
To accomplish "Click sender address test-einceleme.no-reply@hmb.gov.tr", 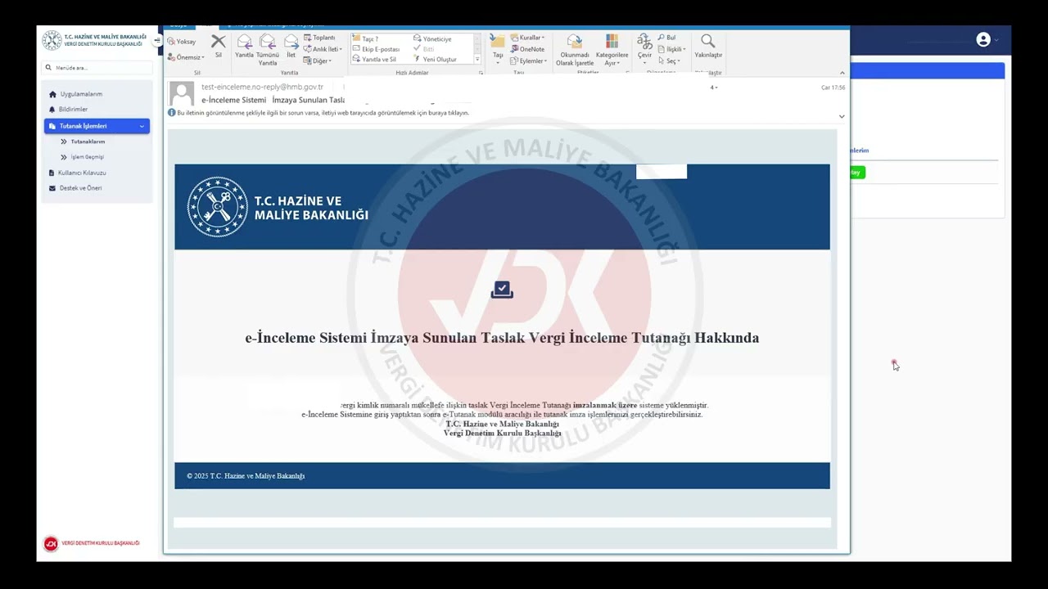I will pos(262,87).
